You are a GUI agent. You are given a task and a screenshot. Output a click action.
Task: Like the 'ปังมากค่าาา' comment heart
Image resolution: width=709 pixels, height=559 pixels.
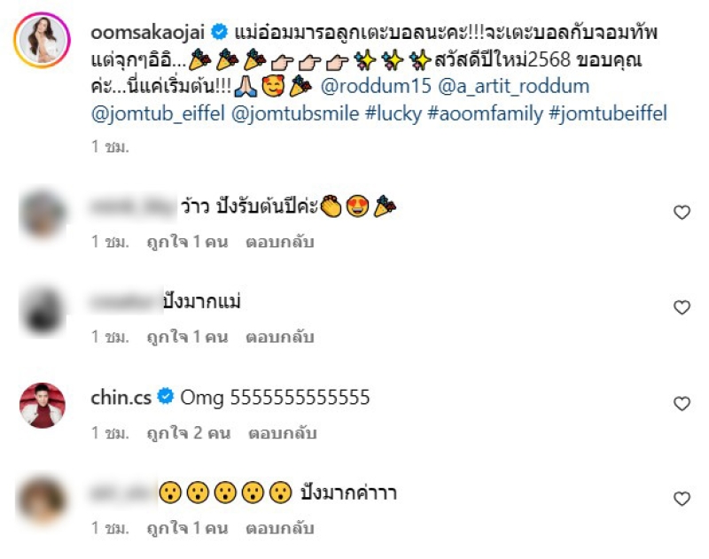click(682, 499)
